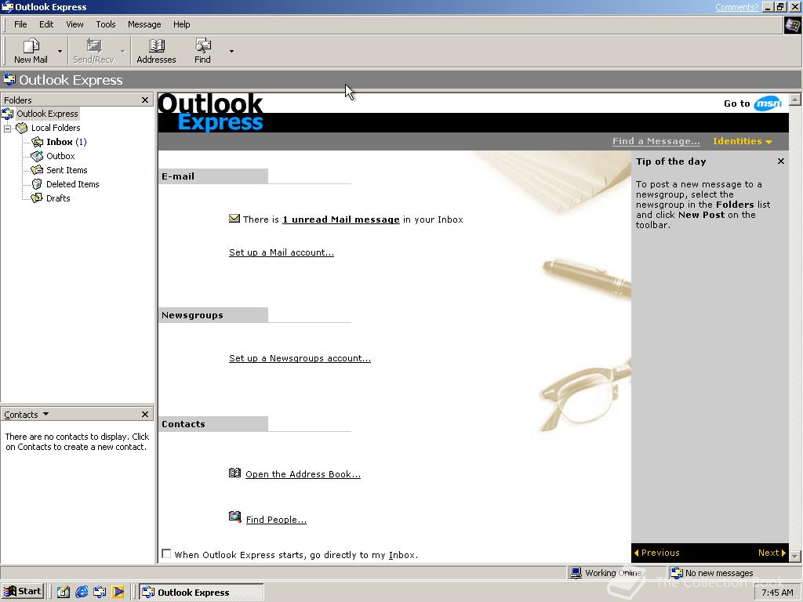Close the Tip of the day panel
Screen dimensions: 803x602
pyautogui.click(x=780, y=161)
